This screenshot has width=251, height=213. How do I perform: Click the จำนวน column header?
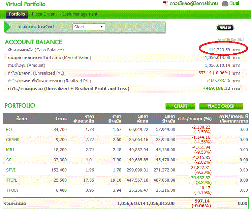click(x=61, y=118)
